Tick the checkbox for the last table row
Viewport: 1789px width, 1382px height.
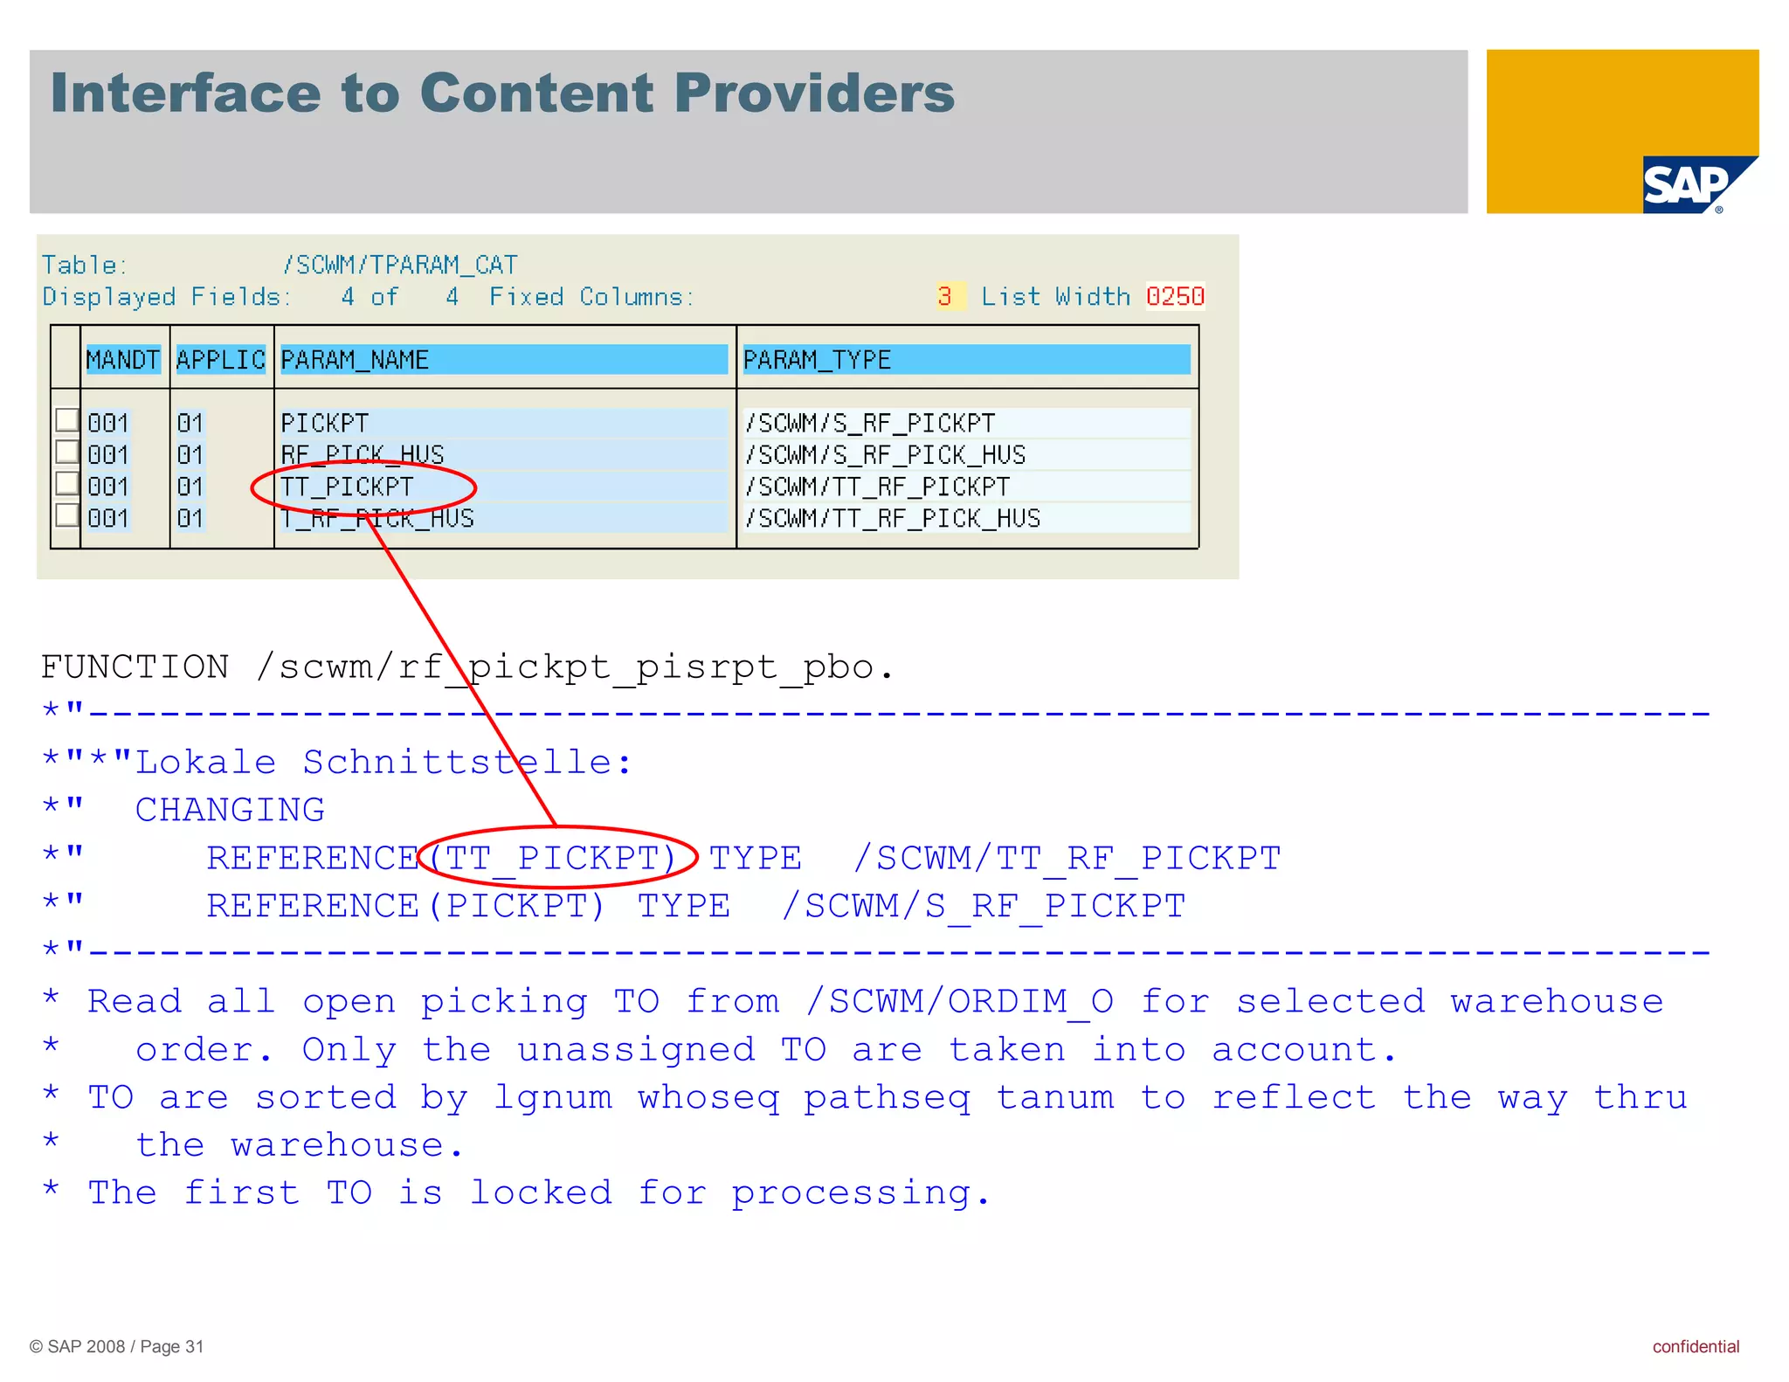click(x=67, y=515)
